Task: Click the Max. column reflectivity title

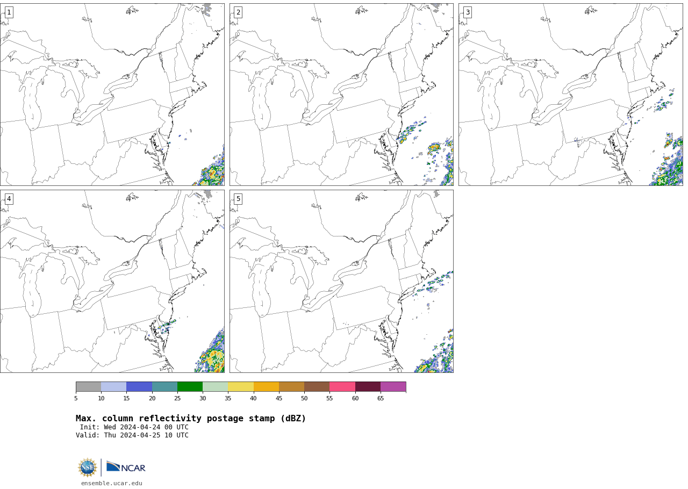Action: point(191,419)
